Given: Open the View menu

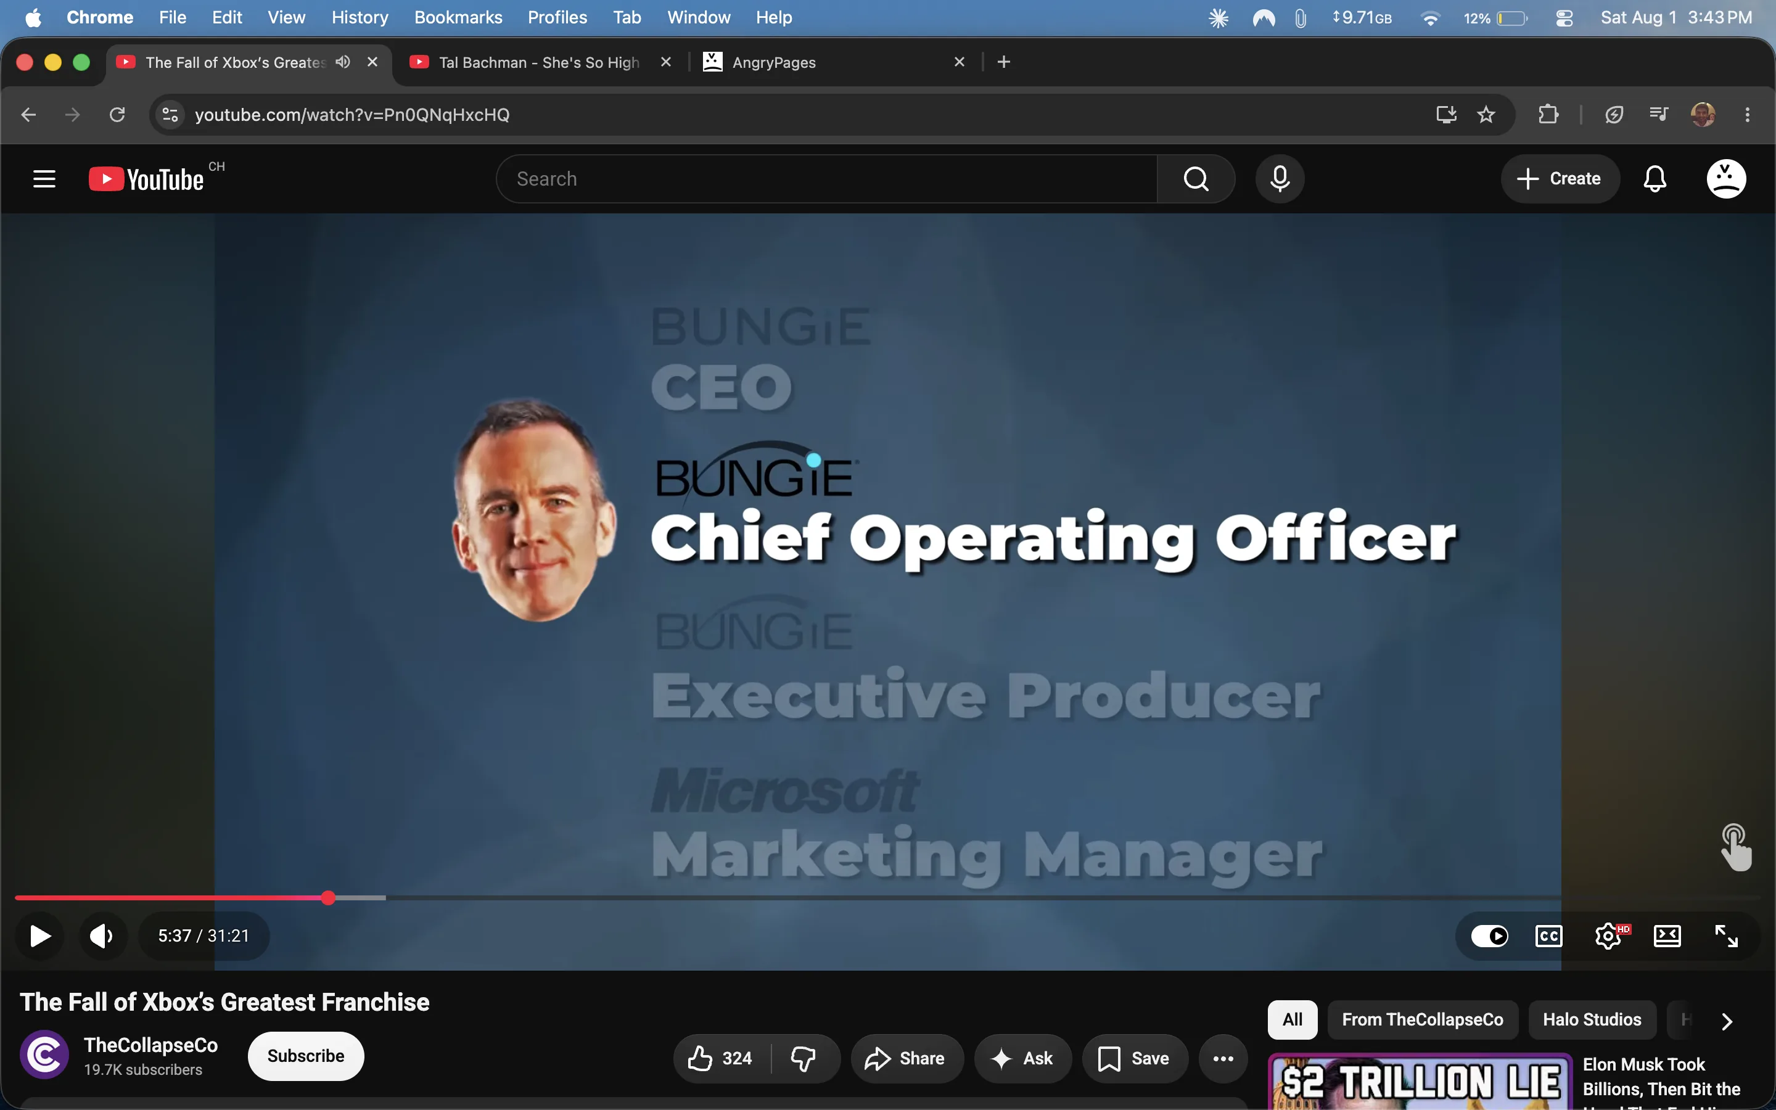Looking at the screenshot, I should (286, 18).
